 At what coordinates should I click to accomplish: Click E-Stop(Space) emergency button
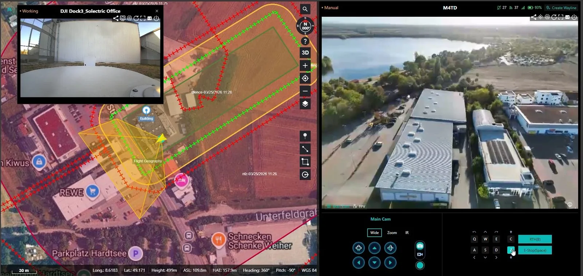click(x=535, y=250)
